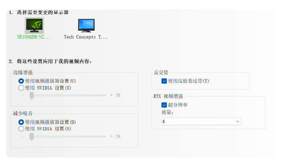Choose 使用 NVIDIA 设置(S) for edge enhancement

21,88
